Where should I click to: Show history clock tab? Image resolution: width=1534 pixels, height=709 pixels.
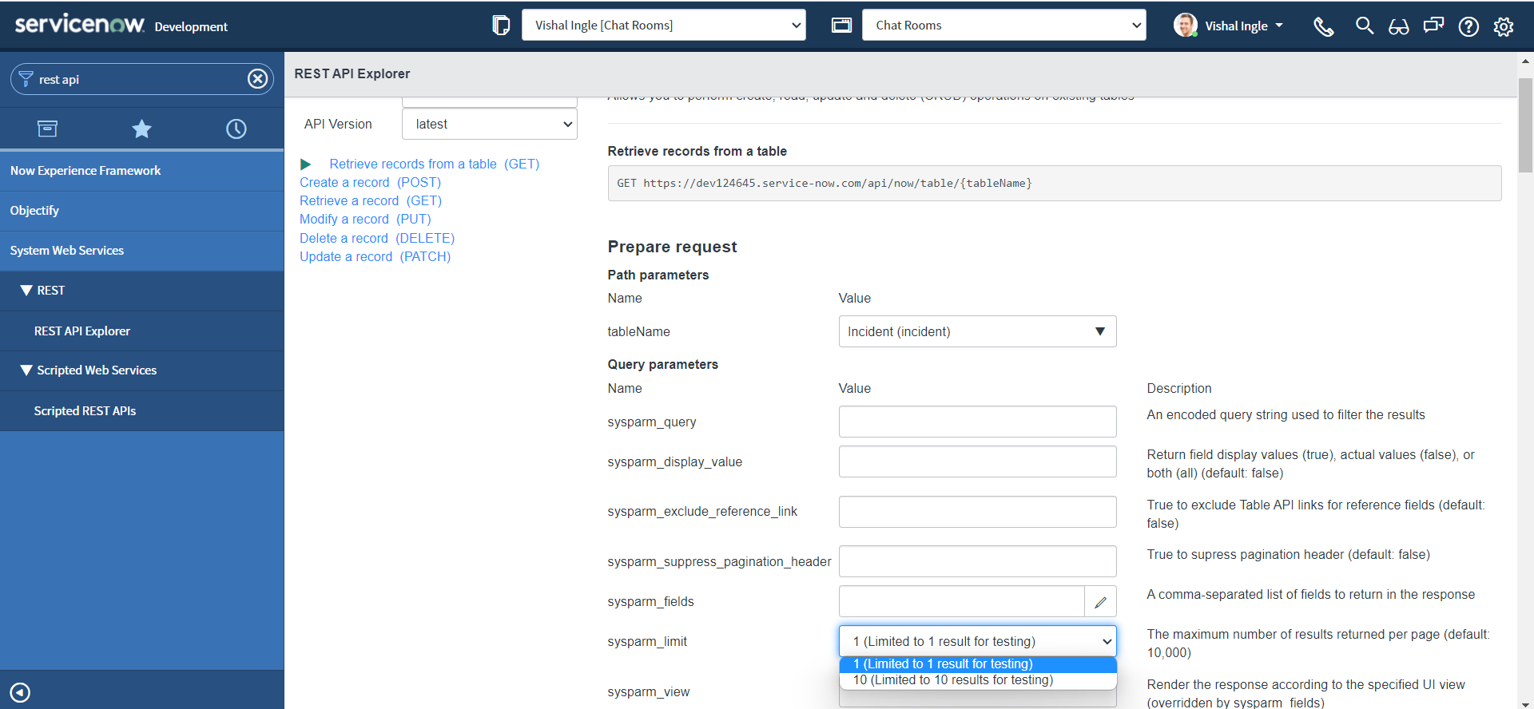coord(236,129)
